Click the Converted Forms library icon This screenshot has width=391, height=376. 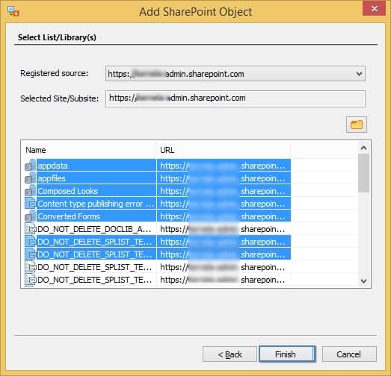pos(30,216)
